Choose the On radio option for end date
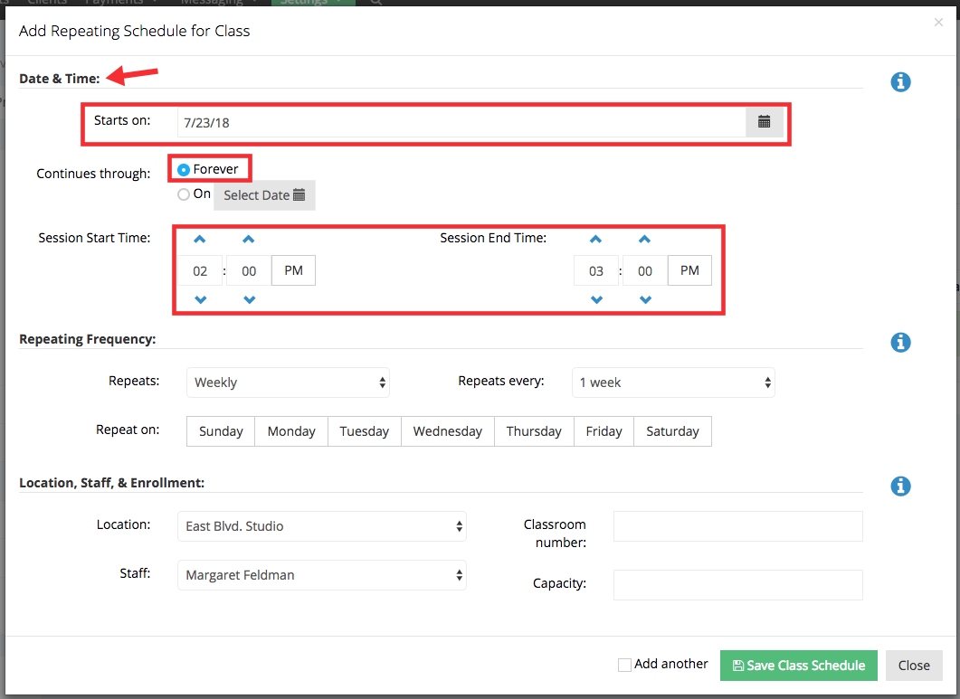 coord(183,194)
